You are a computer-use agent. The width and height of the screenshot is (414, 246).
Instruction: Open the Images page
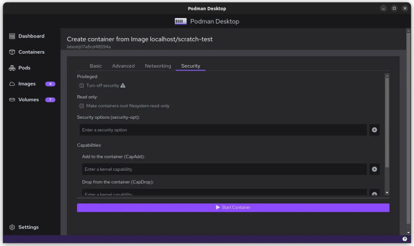point(27,84)
